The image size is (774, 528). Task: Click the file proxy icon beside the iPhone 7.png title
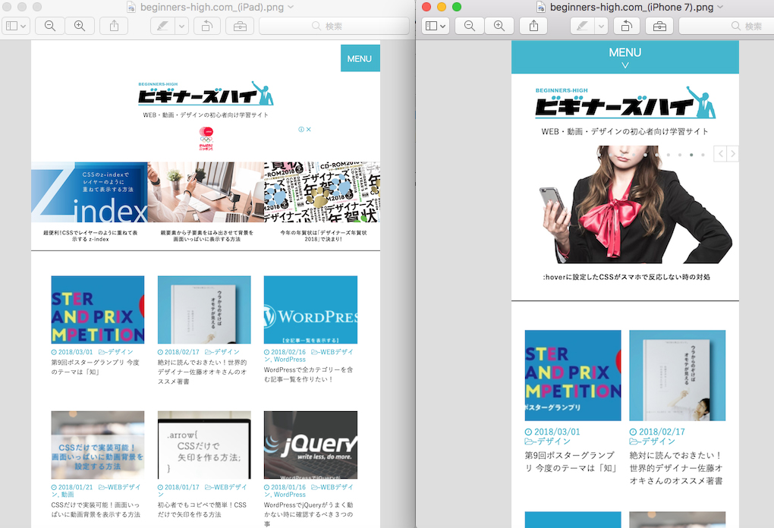click(x=541, y=7)
